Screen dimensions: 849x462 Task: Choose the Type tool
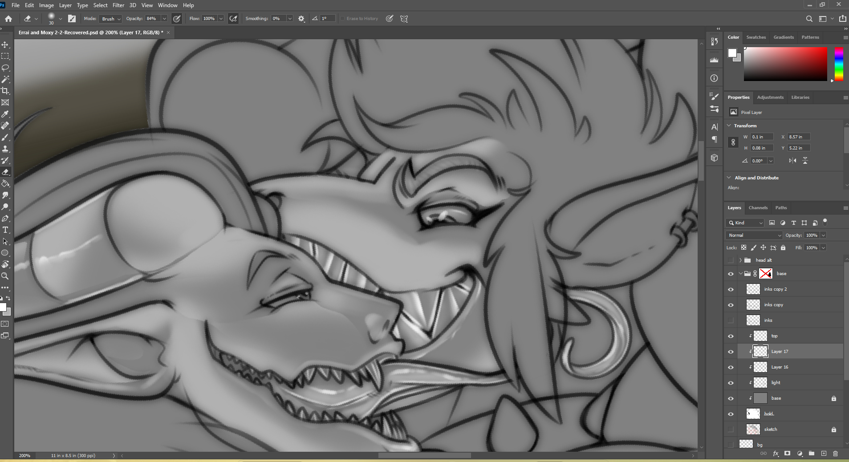coord(5,230)
